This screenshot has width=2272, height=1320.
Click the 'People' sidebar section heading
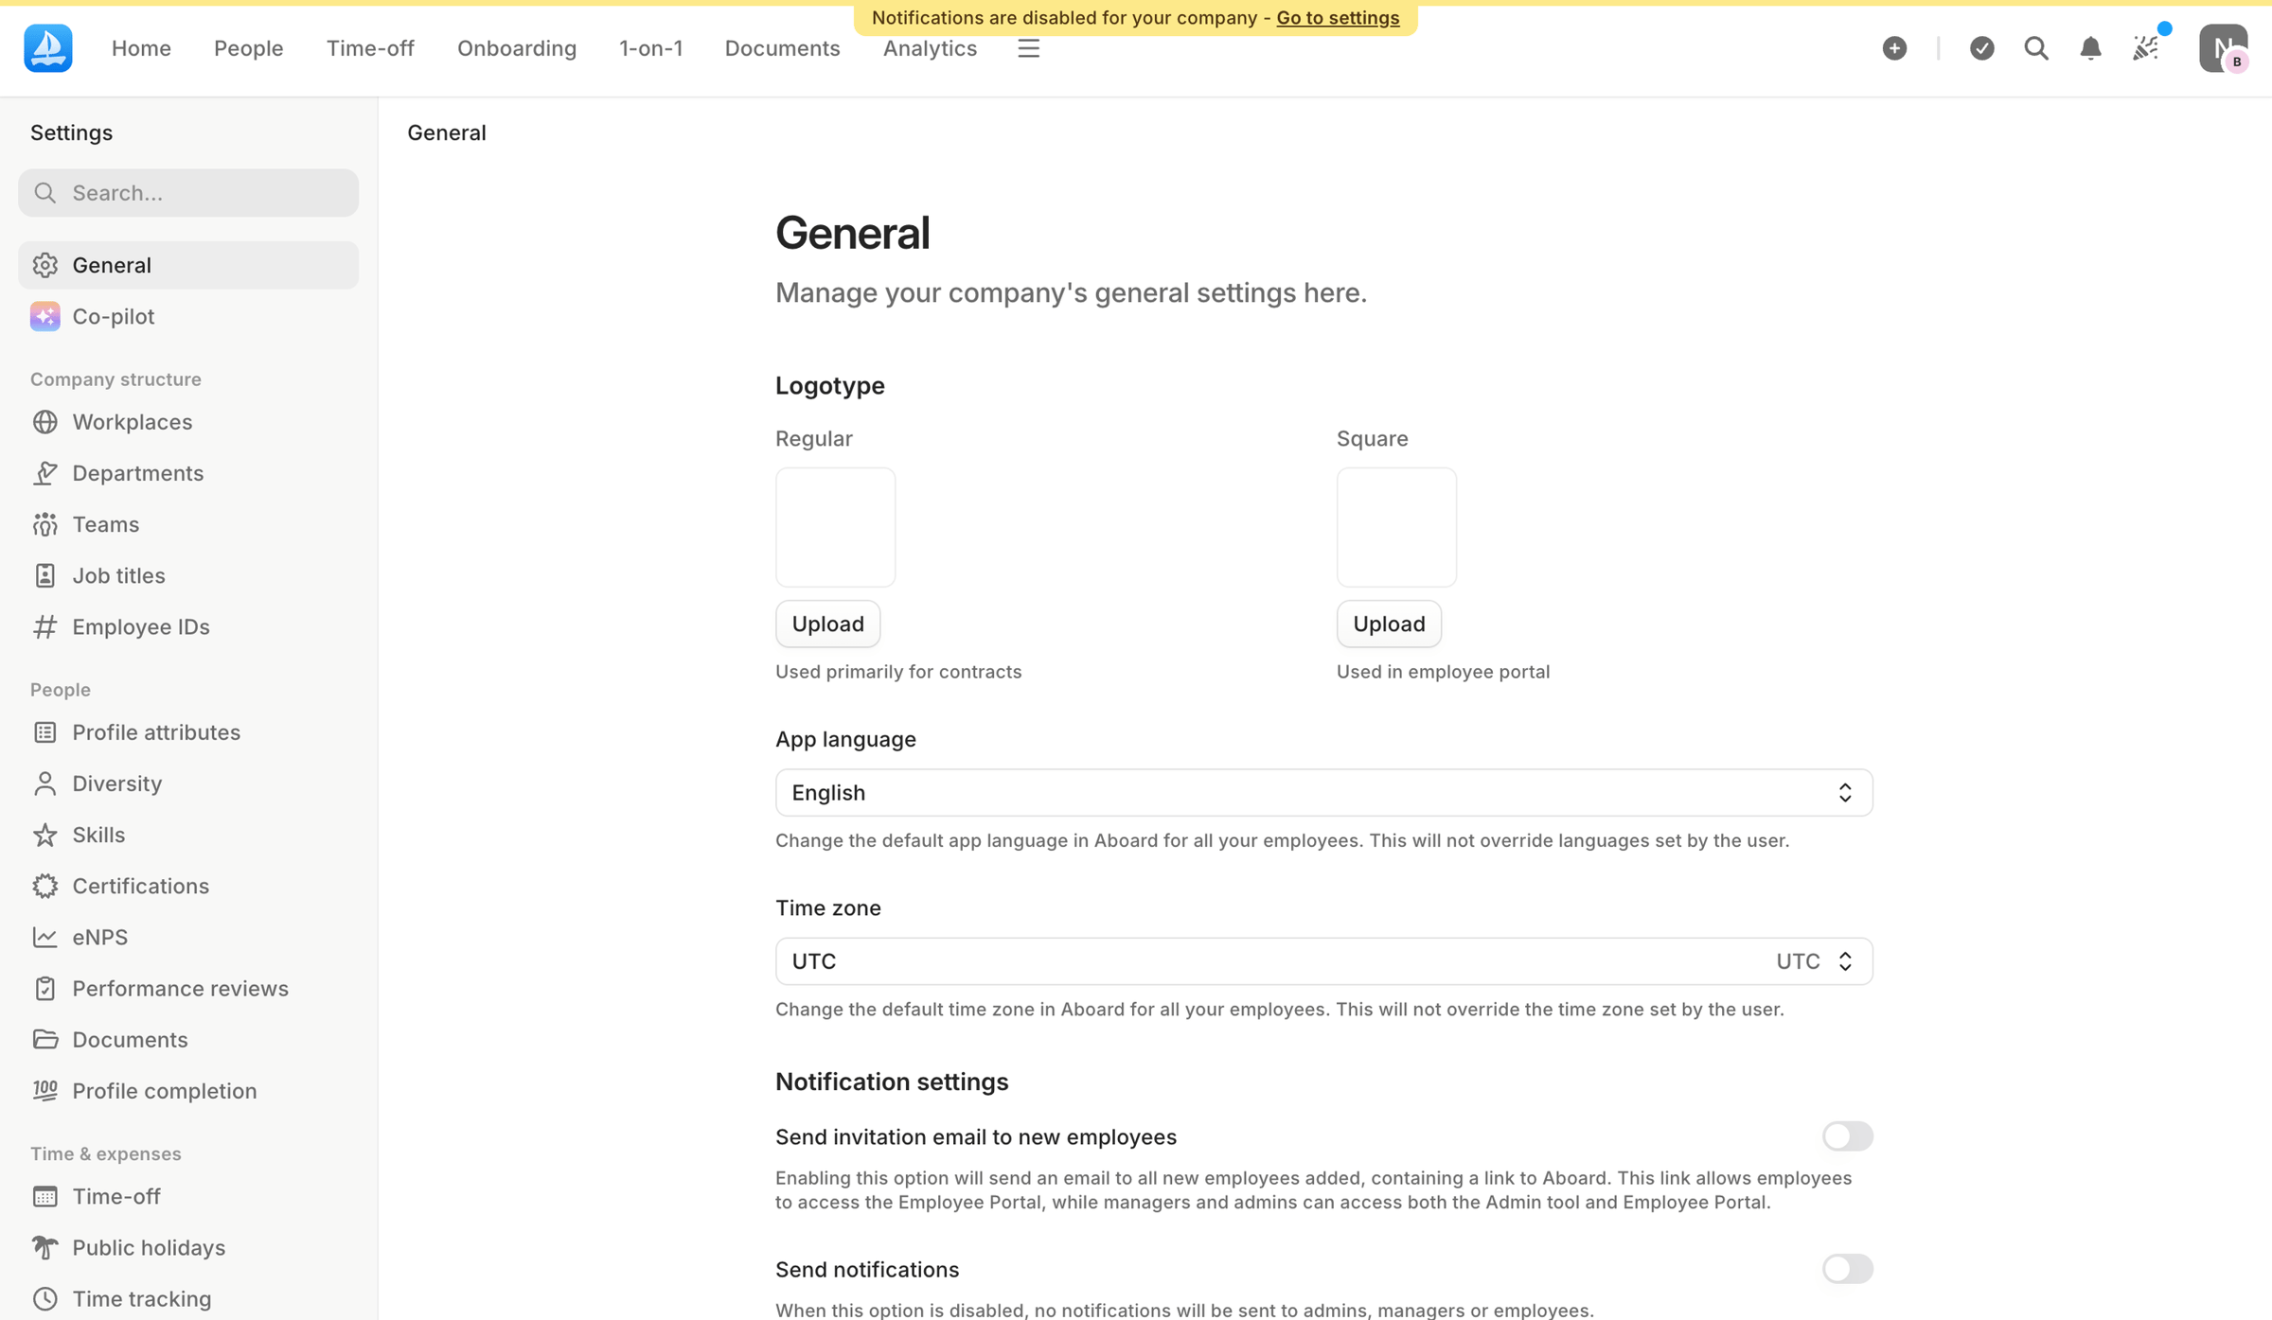[61, 689]
